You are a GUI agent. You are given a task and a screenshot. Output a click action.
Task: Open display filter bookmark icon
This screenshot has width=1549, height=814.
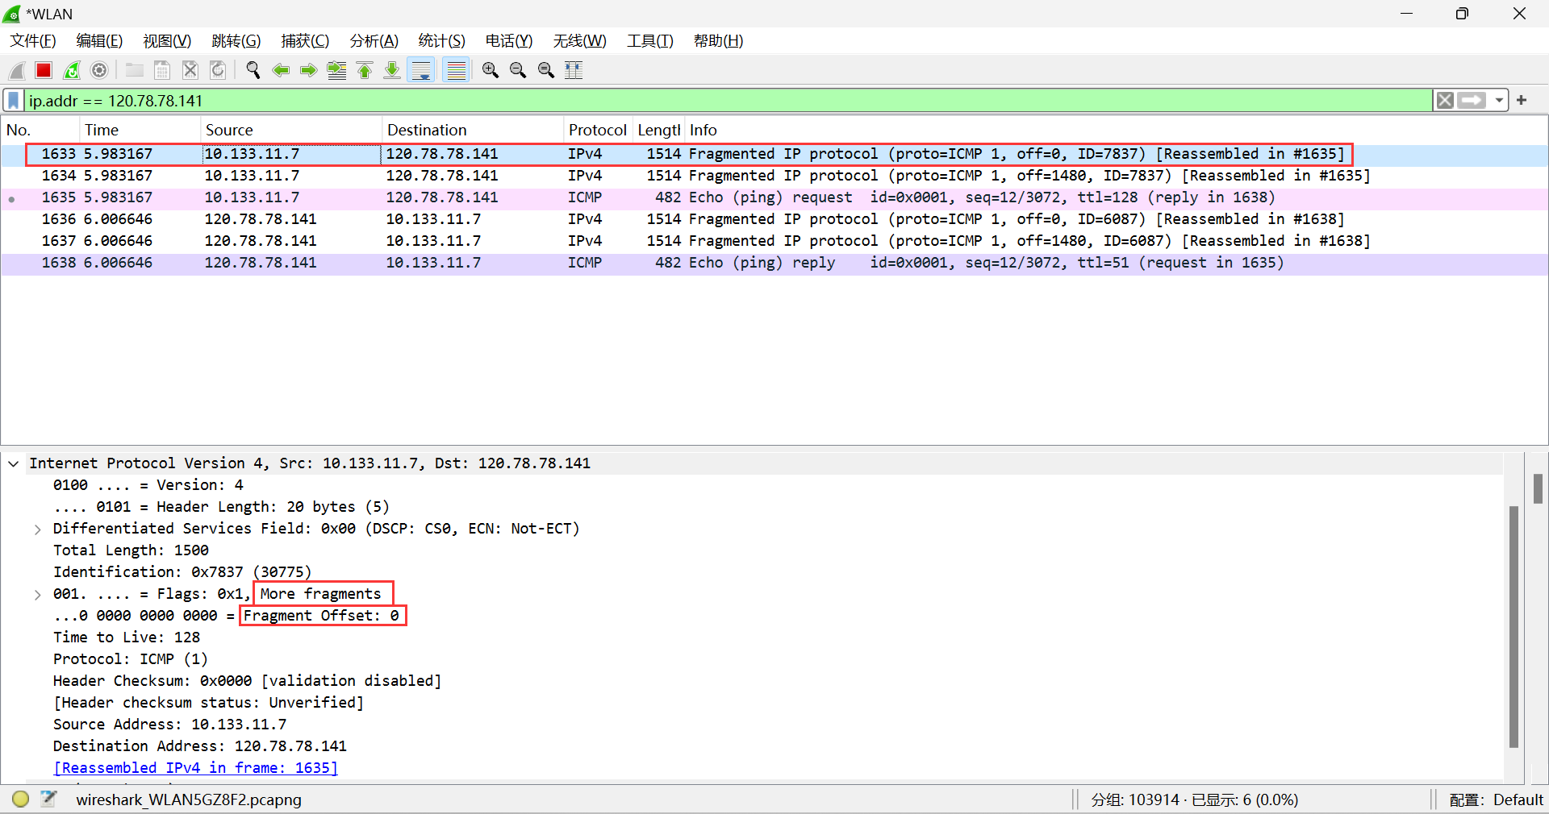[14, 101]
